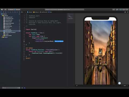The height and width of the screenshot is (97, 129).
Task: Toggle the debug area panel
Action: click(124, 9)
